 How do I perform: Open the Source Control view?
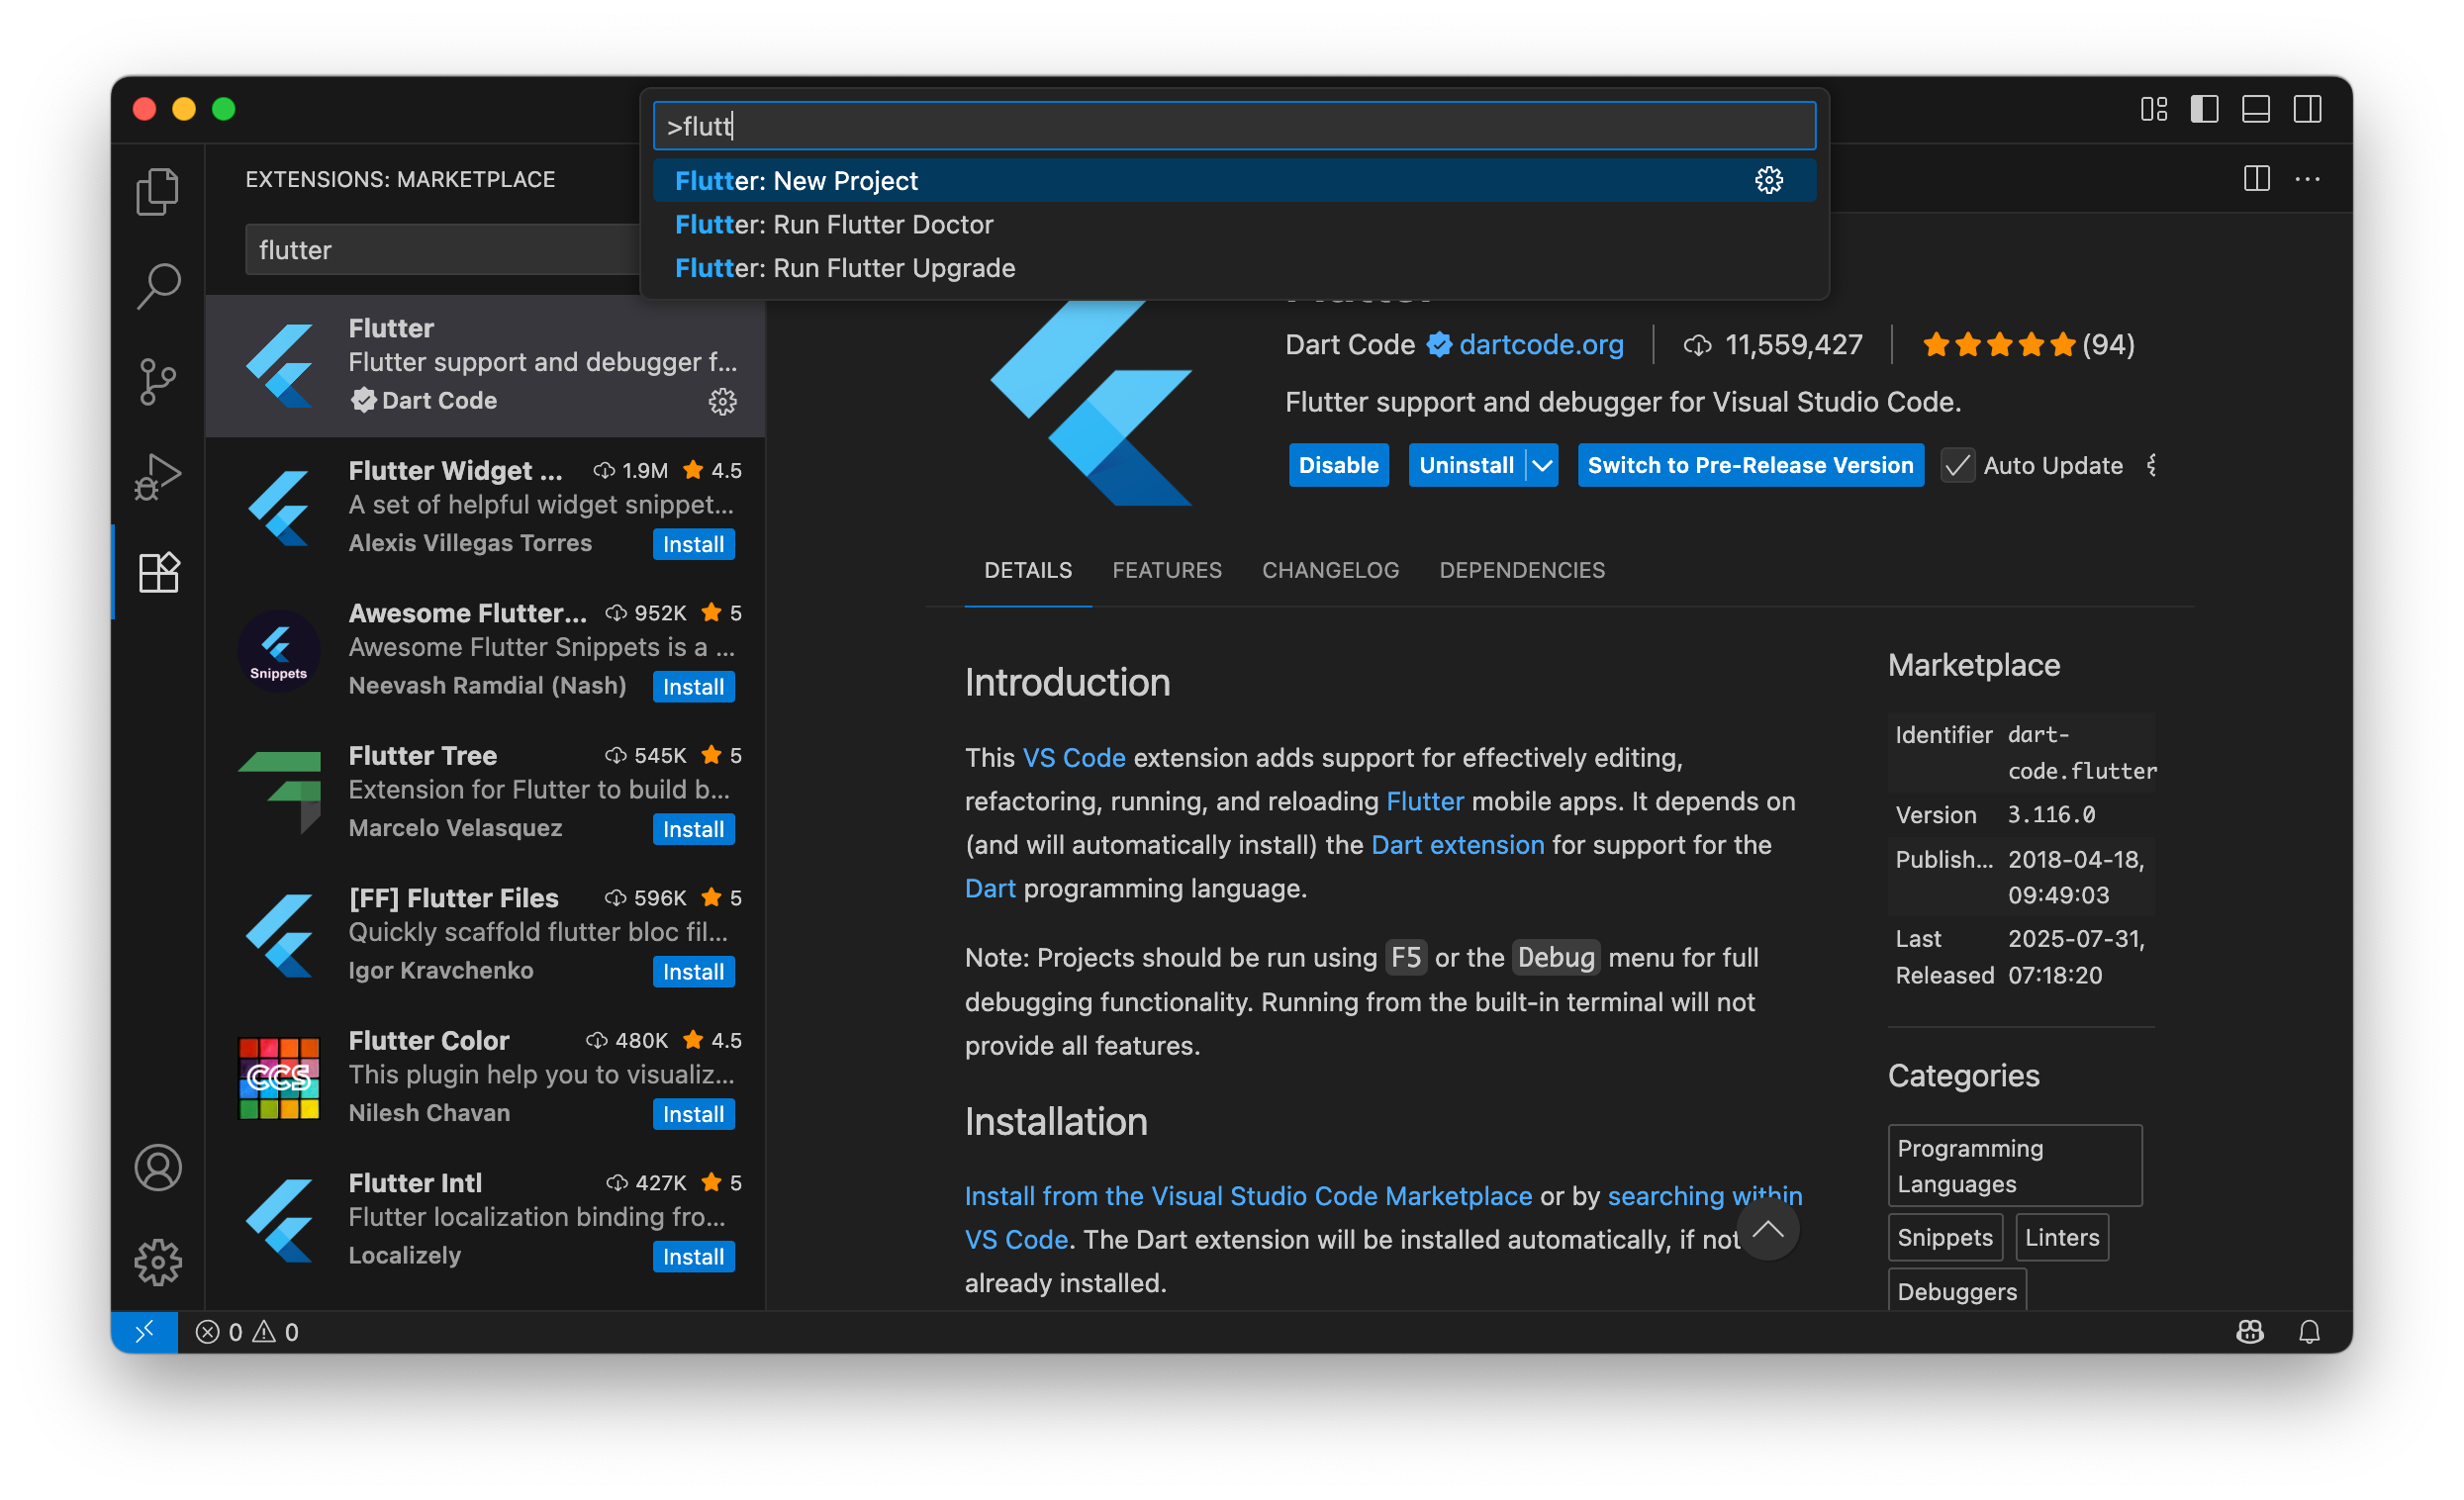[158, 381]
